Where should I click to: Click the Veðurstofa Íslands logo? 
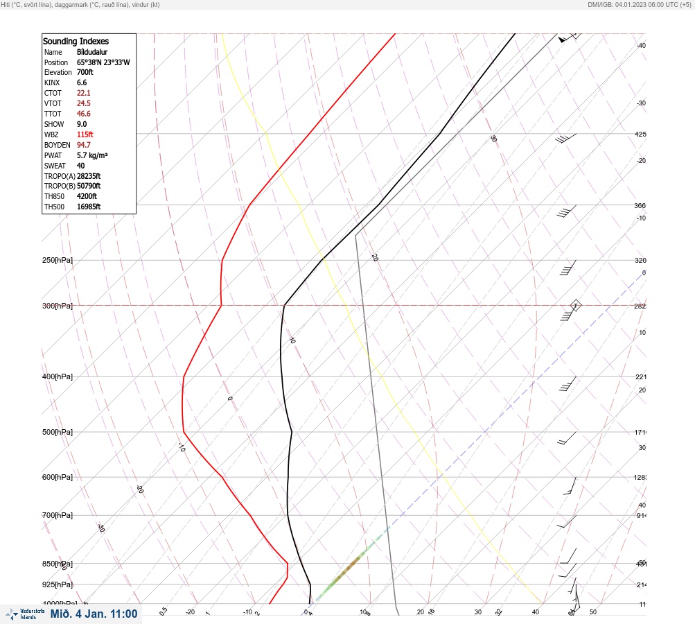tap(25, 614)
